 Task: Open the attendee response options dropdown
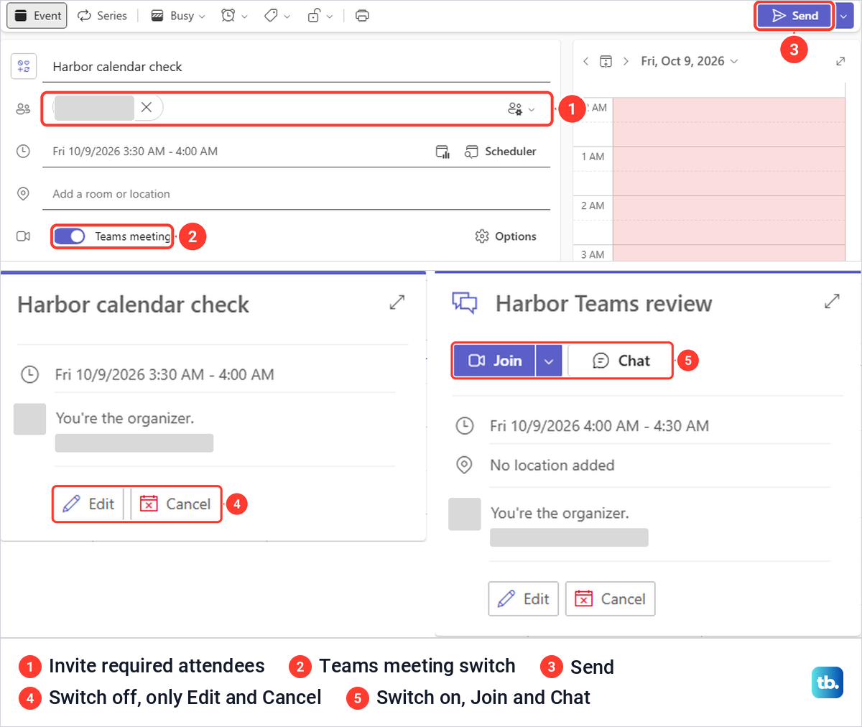(x=522, y=109)
